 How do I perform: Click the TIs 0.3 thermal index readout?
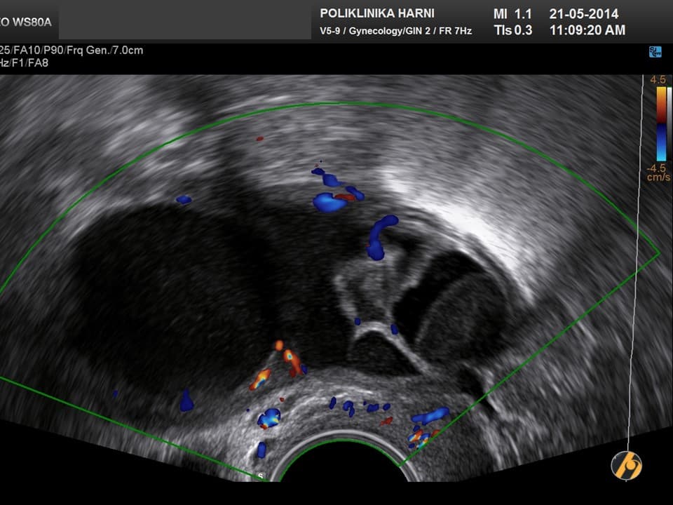[x=513, y=30]
